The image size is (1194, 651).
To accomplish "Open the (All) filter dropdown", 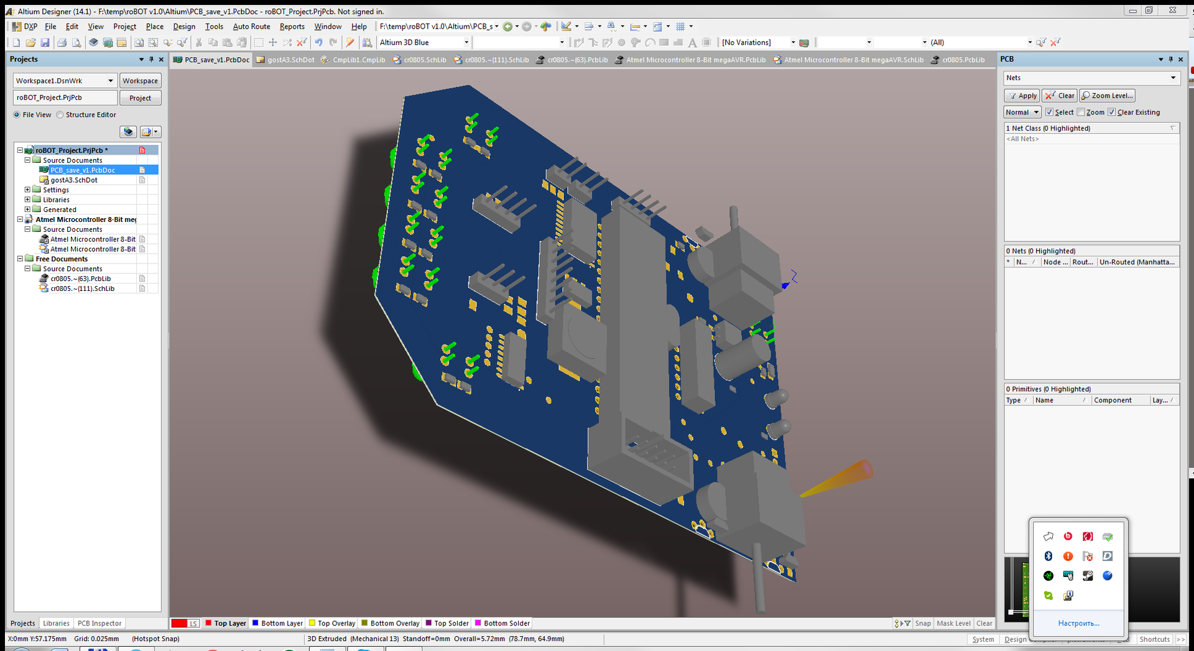I will click(1030, 42).
